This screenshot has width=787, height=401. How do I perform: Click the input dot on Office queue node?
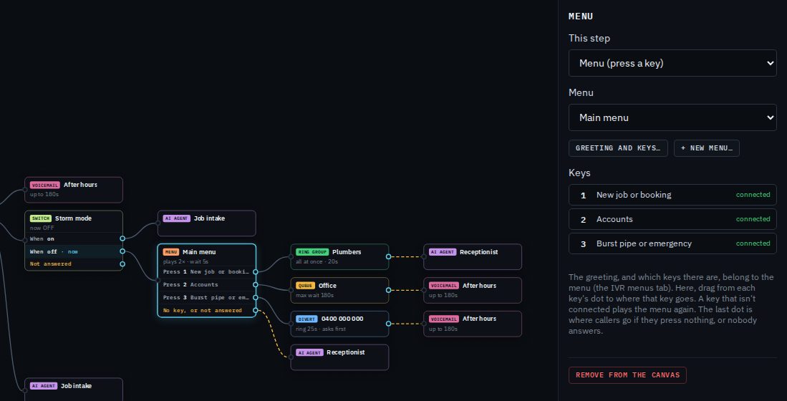tap(291, 290)
